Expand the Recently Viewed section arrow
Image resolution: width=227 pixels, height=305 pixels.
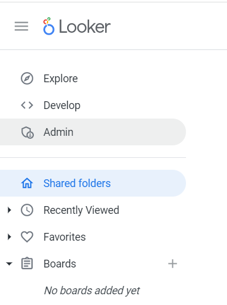pyautogui.click(x=9, y=210)
